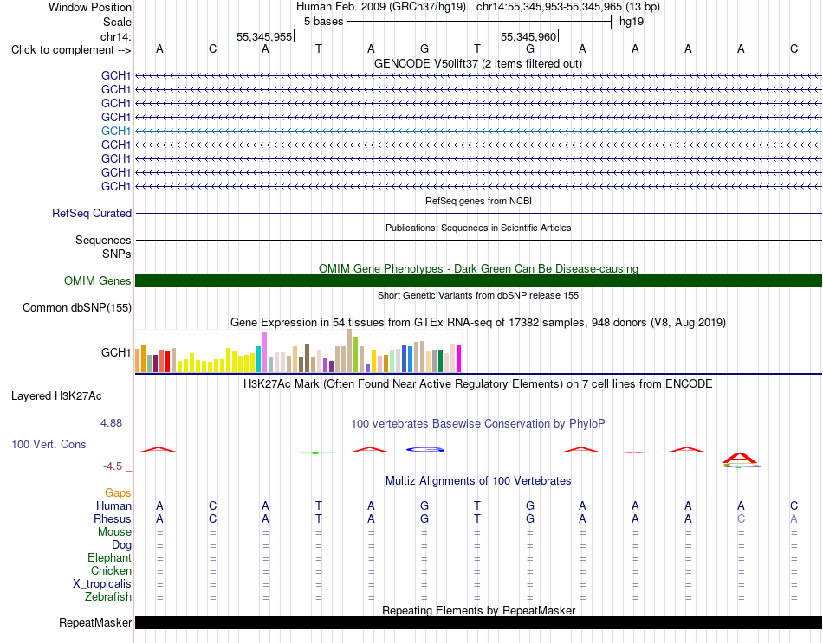This screenshot has height=643, width=823.
Task: Click the tallest tan bar in GTEx chart
Action: [x=350, y=350]
